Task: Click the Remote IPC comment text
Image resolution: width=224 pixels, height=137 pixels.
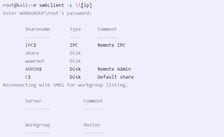Action: [111, 45]
